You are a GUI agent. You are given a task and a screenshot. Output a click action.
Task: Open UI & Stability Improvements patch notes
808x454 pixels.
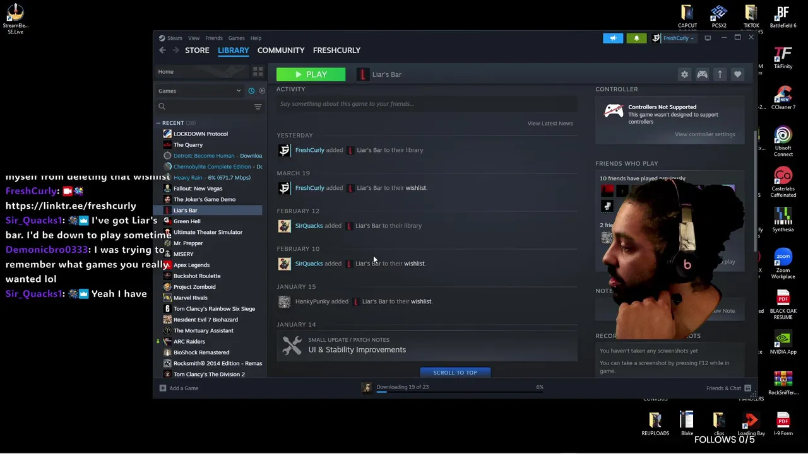427,345
